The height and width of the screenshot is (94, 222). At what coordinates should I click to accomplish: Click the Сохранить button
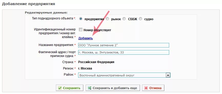[x=69, y=88]
